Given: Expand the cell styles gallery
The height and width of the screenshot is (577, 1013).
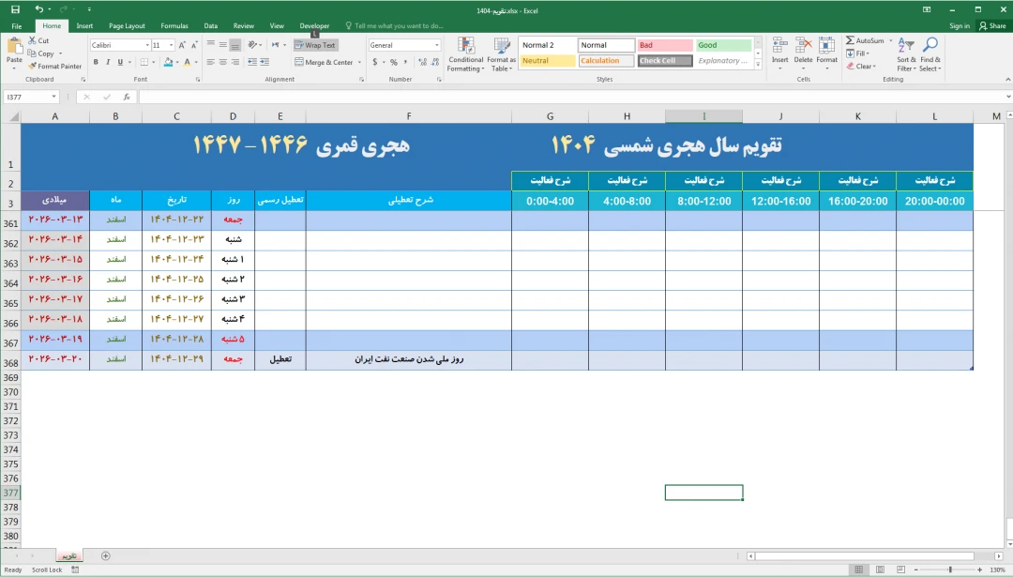Looking at the screenshot, I should [x=758, y=64].
